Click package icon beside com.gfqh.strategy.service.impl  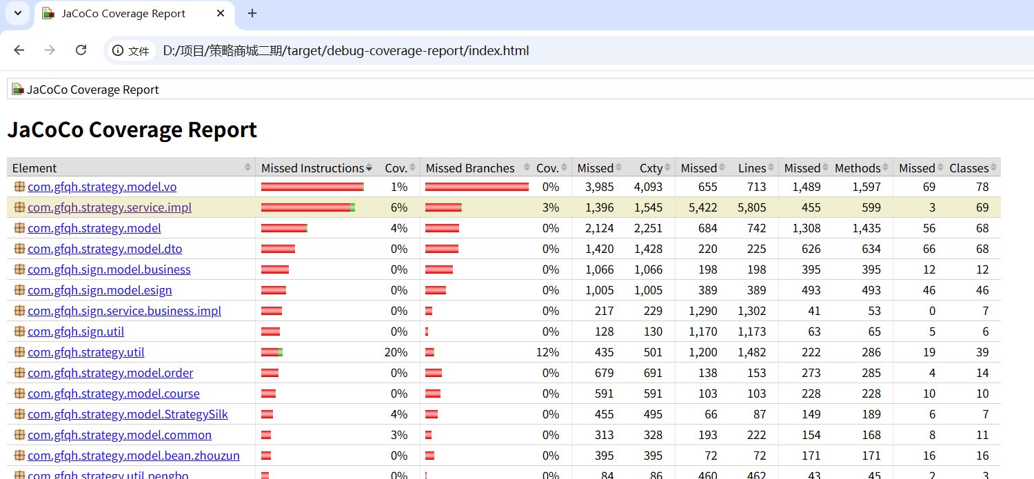19,207
